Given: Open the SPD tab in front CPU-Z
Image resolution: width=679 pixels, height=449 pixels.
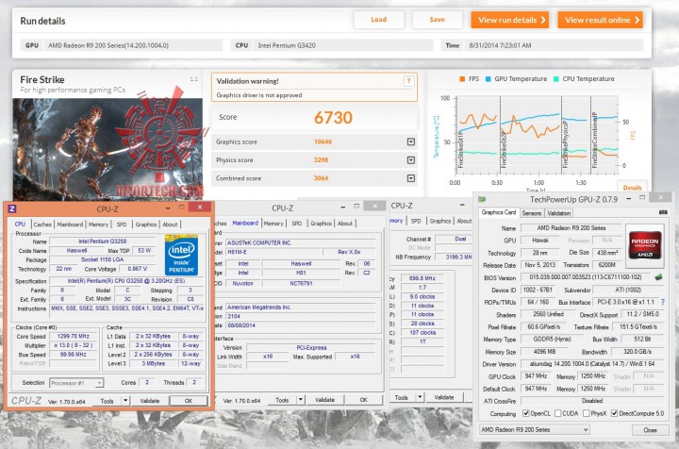Looking at the screenshot, I should (122, 224).
